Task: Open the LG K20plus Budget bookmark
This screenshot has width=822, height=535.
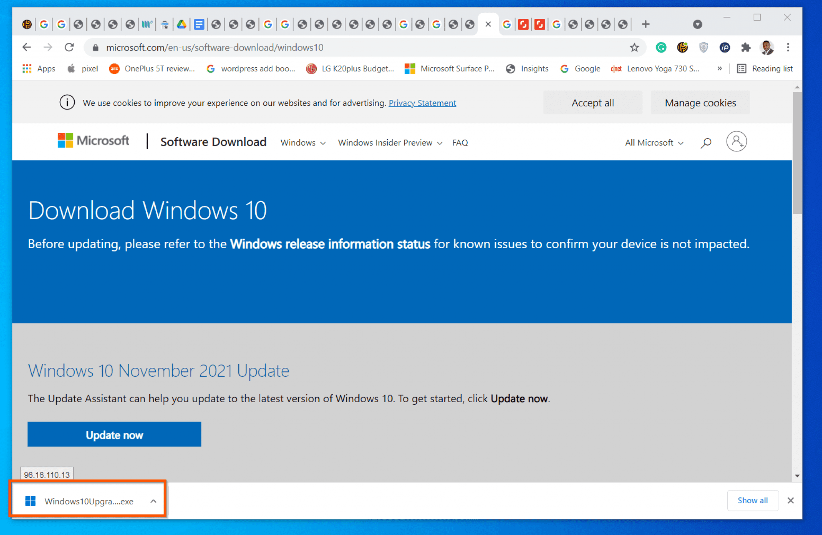Action: pos(350,69)
